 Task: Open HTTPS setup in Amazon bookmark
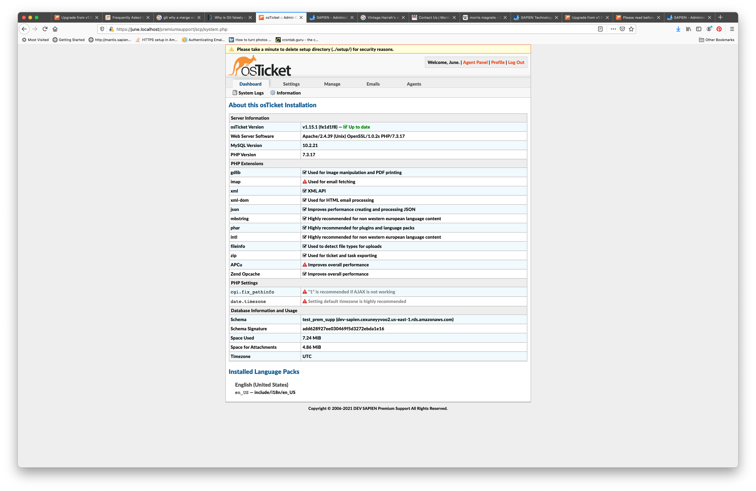pyautogui.click(x=157, y=40)
